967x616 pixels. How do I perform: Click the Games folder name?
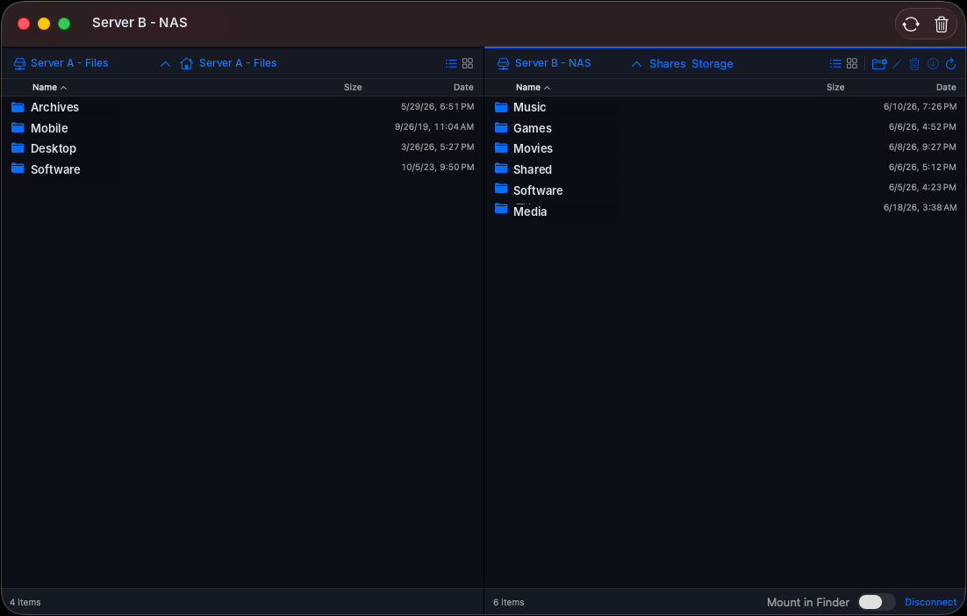(533, 128)
